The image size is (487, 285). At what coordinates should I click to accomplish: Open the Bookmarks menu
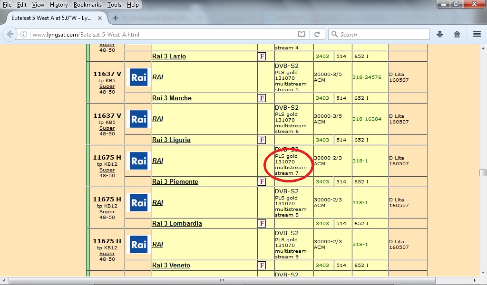tap(88, 5)
